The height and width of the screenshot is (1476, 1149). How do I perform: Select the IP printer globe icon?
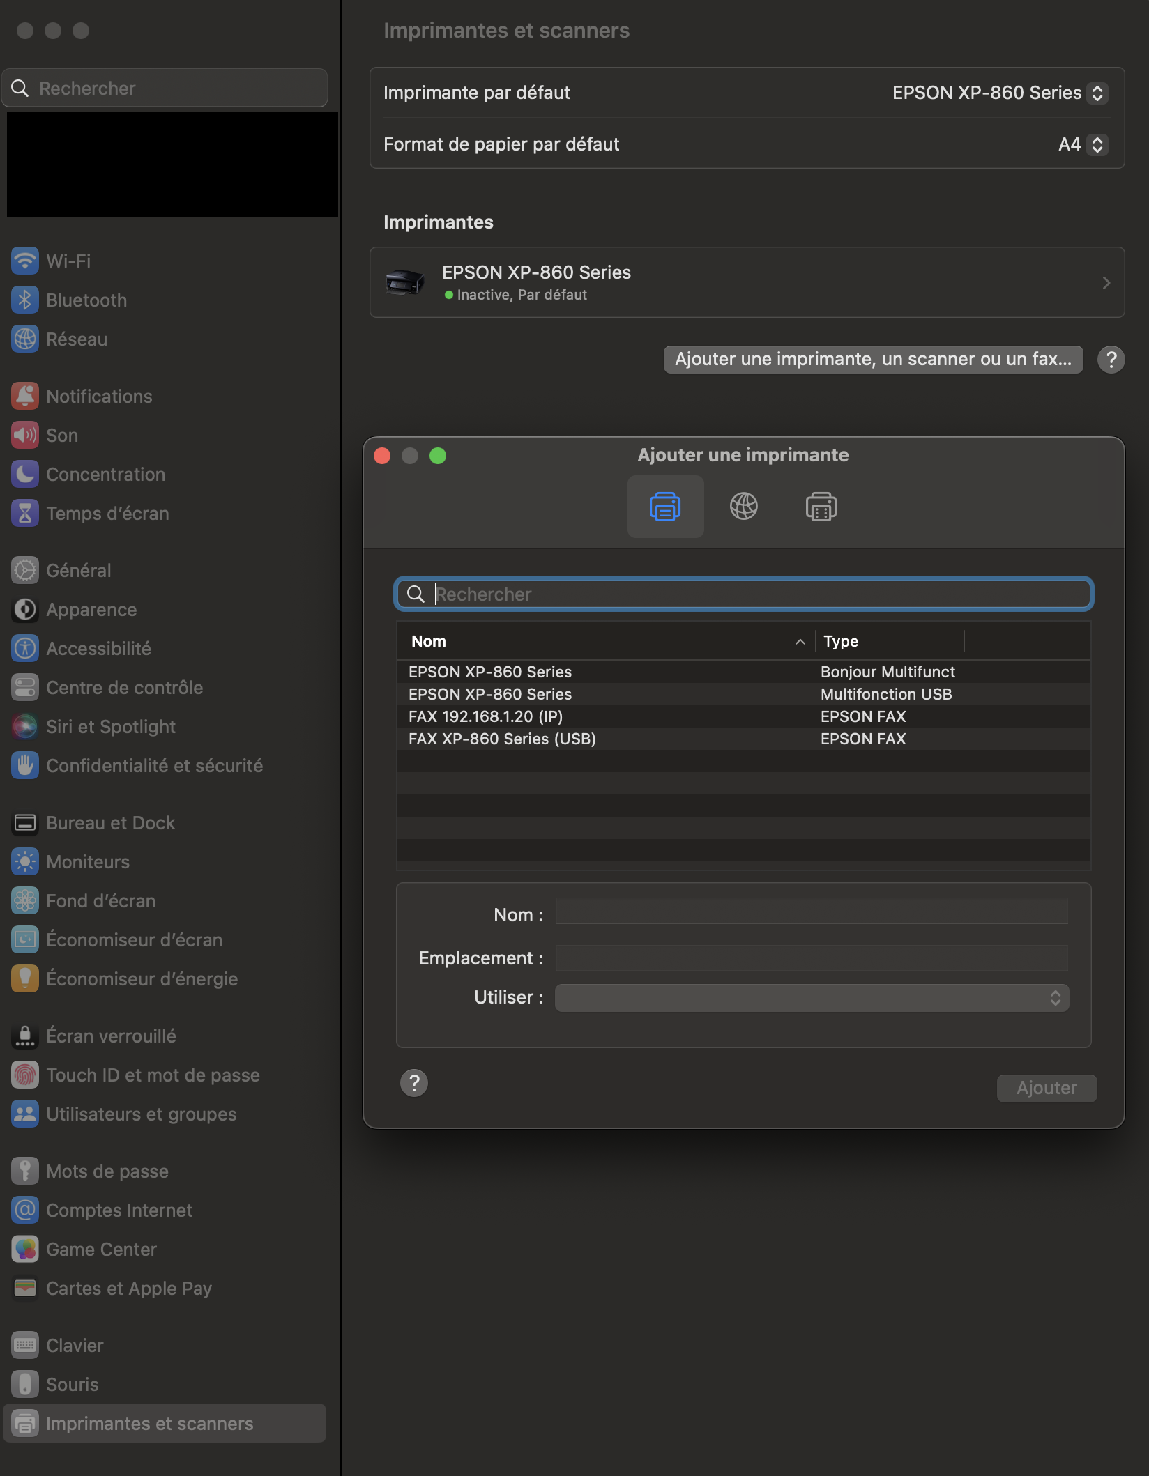tap(743, 507)
